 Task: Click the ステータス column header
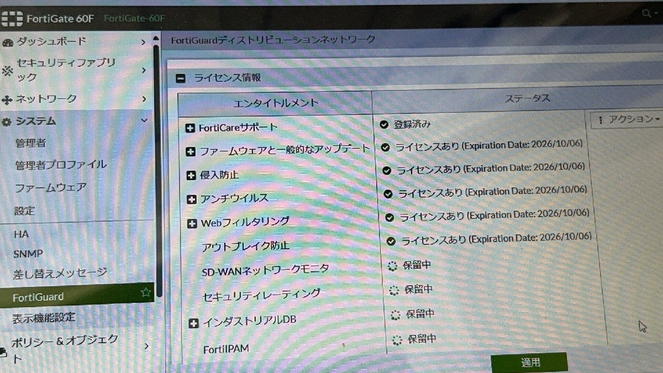[528, 98]
